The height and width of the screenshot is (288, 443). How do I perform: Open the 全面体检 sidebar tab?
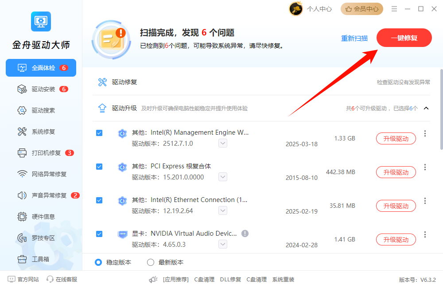tap(41, 68)
